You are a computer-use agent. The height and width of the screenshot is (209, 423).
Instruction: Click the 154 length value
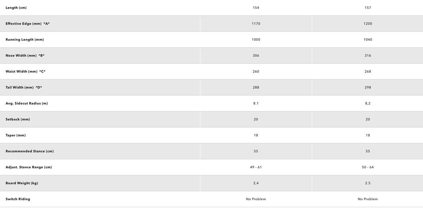[x=256, y=8]
